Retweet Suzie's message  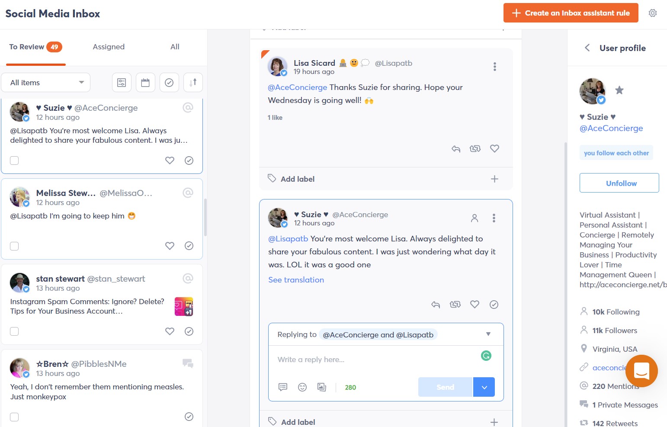[455, 305]
